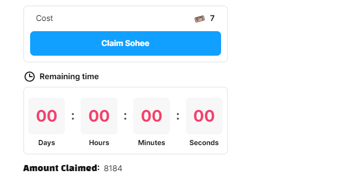Click the cost value 7
The width and height of the screenshot is (338, 187).
(x=212, y=18)
